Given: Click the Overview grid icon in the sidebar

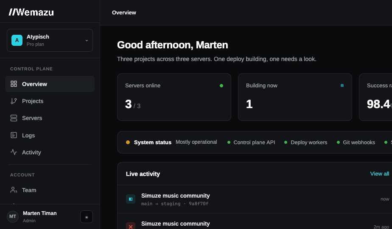Looking at the screenshot, I should [x=14, y=84].
